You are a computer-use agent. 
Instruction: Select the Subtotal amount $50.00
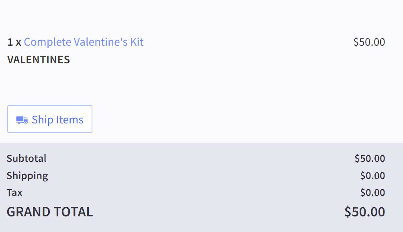pos(370,158)
